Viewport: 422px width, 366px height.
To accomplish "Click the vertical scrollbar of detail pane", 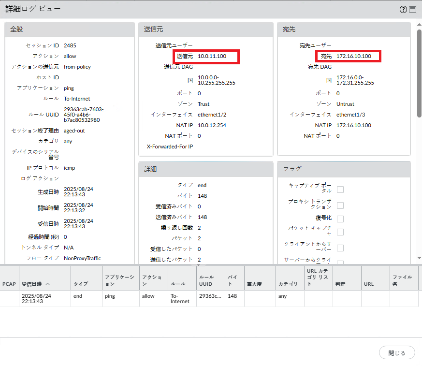I will pyautogui.click(x=419, y=73).
